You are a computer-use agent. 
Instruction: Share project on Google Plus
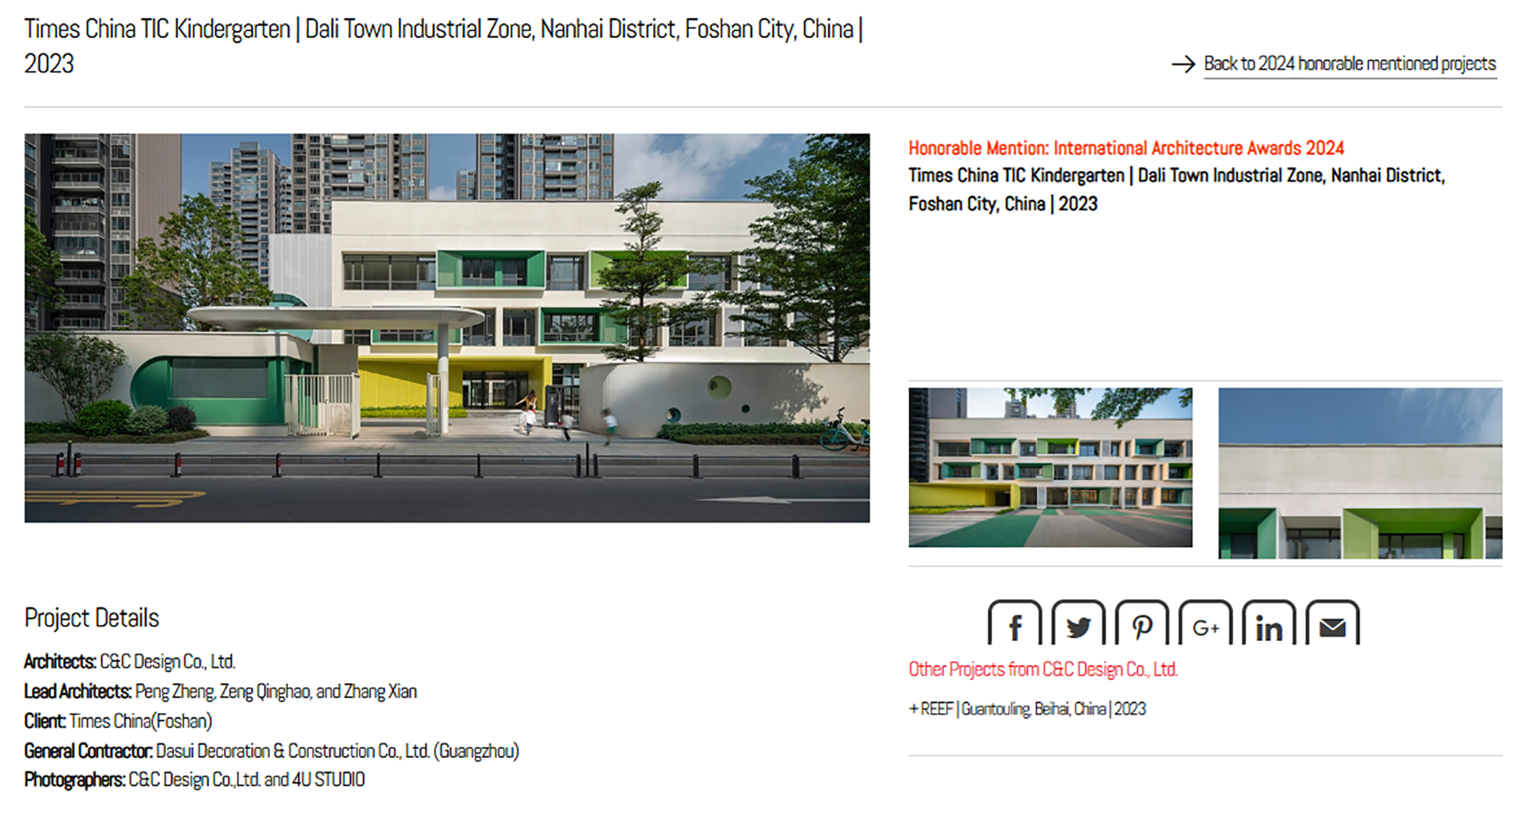(x=1205, y=624)
